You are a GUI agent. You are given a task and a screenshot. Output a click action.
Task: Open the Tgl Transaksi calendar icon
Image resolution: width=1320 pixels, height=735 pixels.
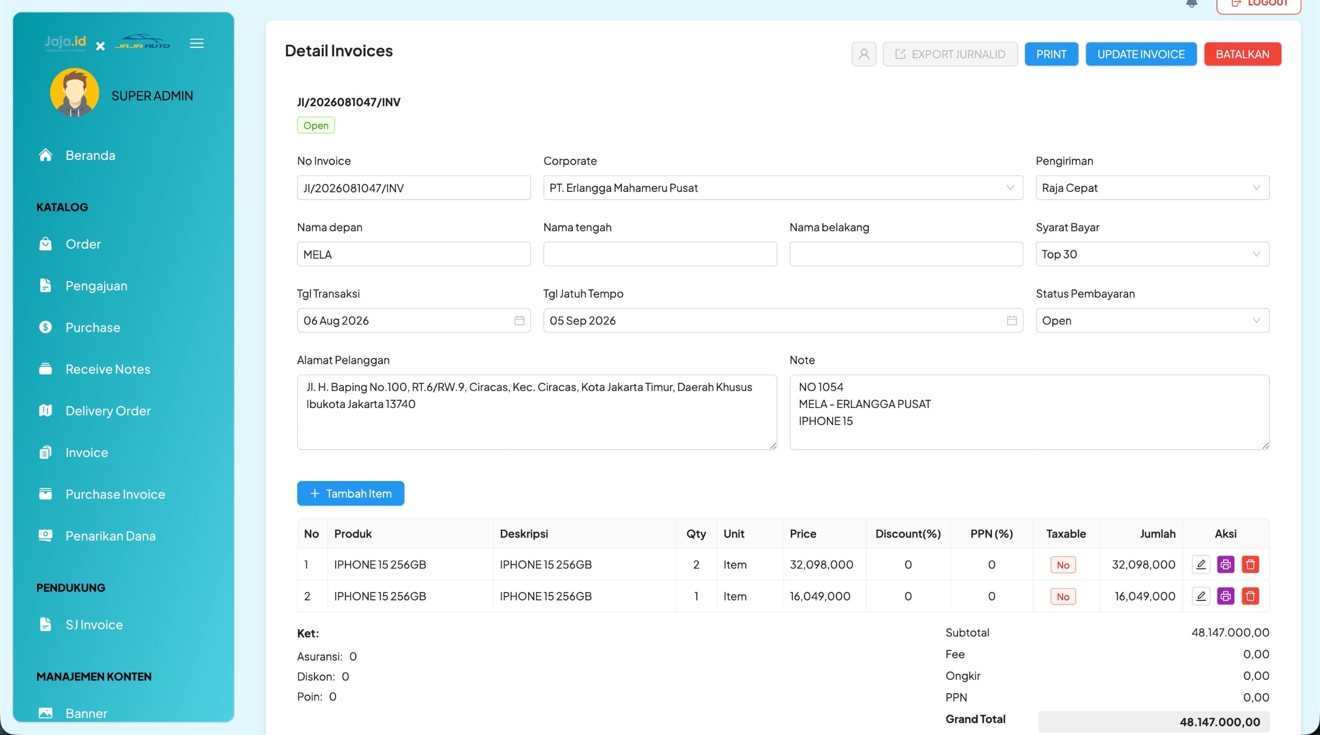click(x=519, y=320)
